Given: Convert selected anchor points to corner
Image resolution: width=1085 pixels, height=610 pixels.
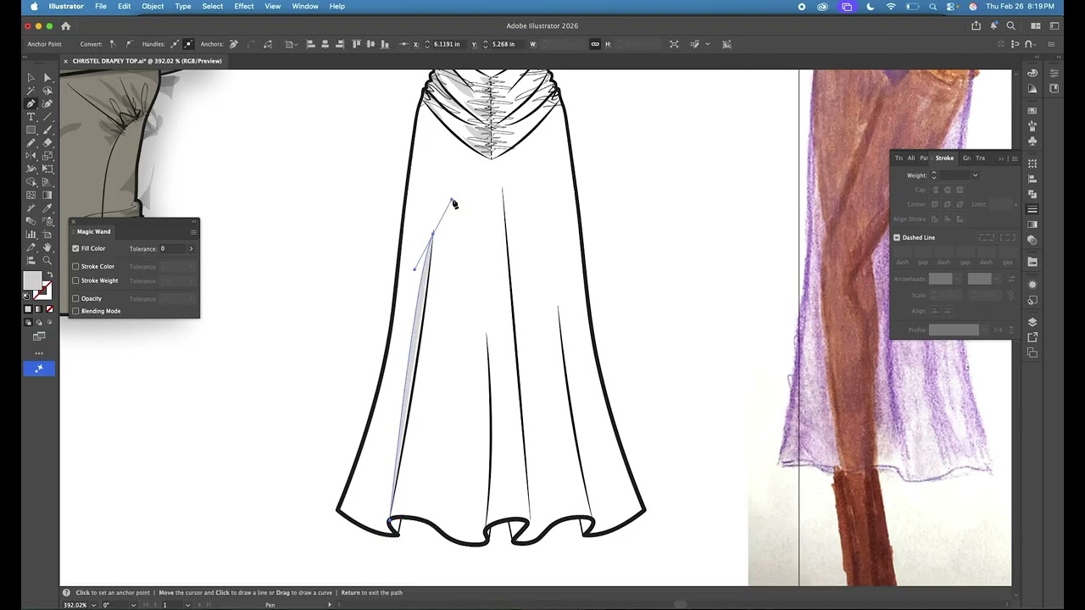Looking at the screenshot, I should click(x=113, y=44).
